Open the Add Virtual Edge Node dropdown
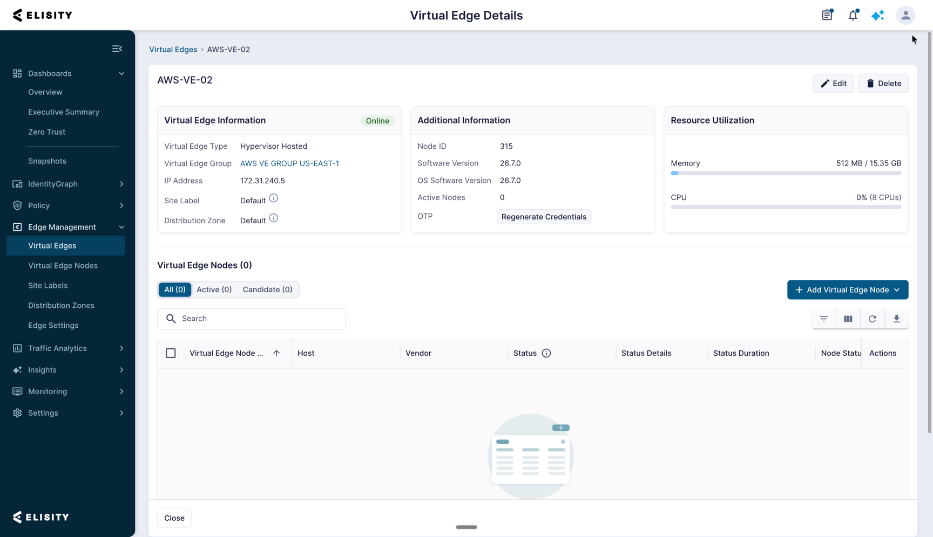This screenshot has width=933, height=537. pos(848,290)
